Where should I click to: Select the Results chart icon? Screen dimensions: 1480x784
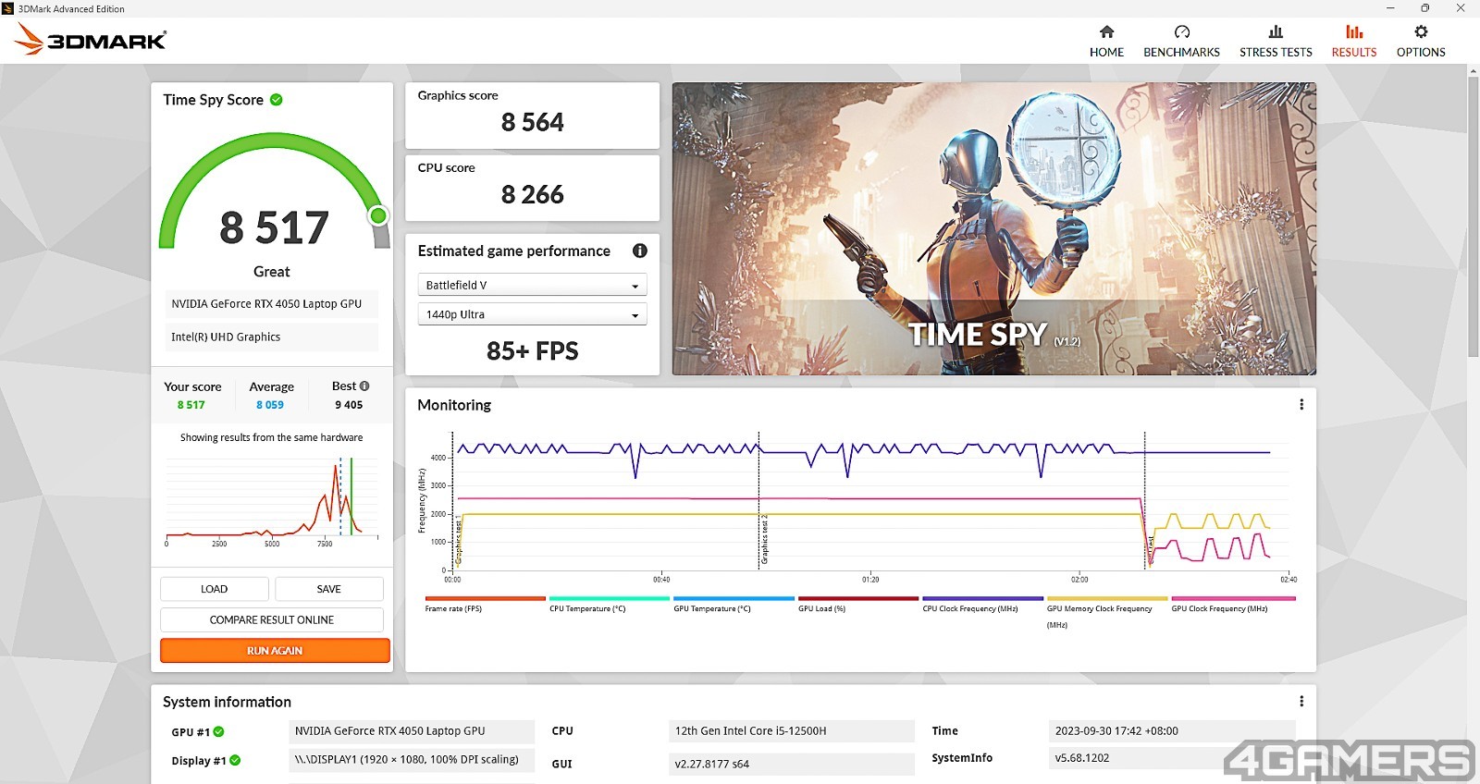(1354, 31)
